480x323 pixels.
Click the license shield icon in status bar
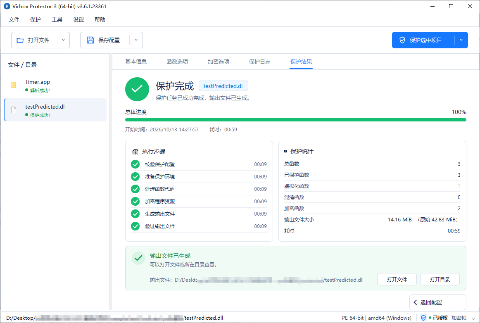click(x=423, y=318)
